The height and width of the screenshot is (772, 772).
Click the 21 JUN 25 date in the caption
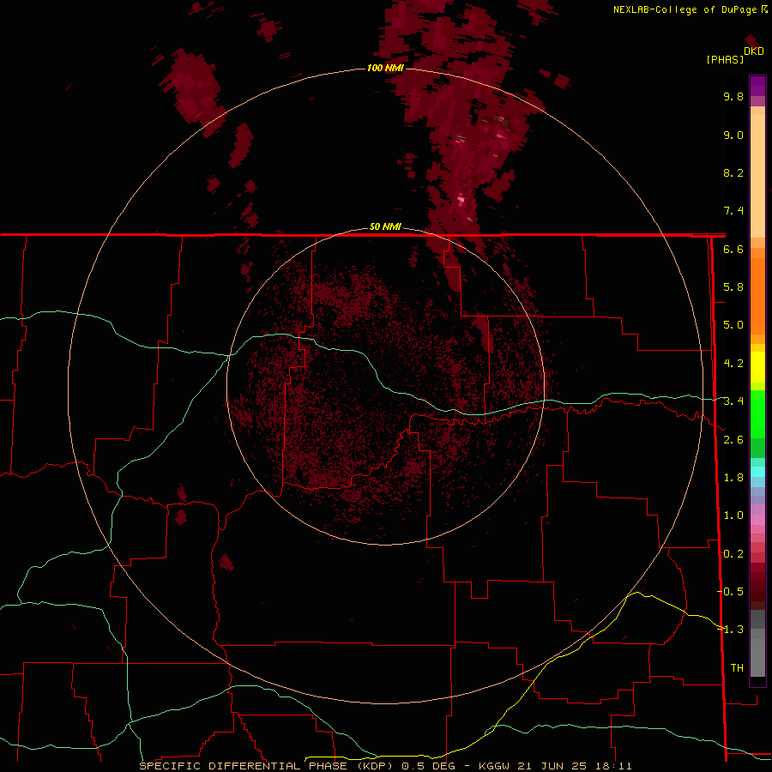[551, 766]
